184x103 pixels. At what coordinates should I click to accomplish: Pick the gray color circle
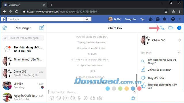pos(114,88)
